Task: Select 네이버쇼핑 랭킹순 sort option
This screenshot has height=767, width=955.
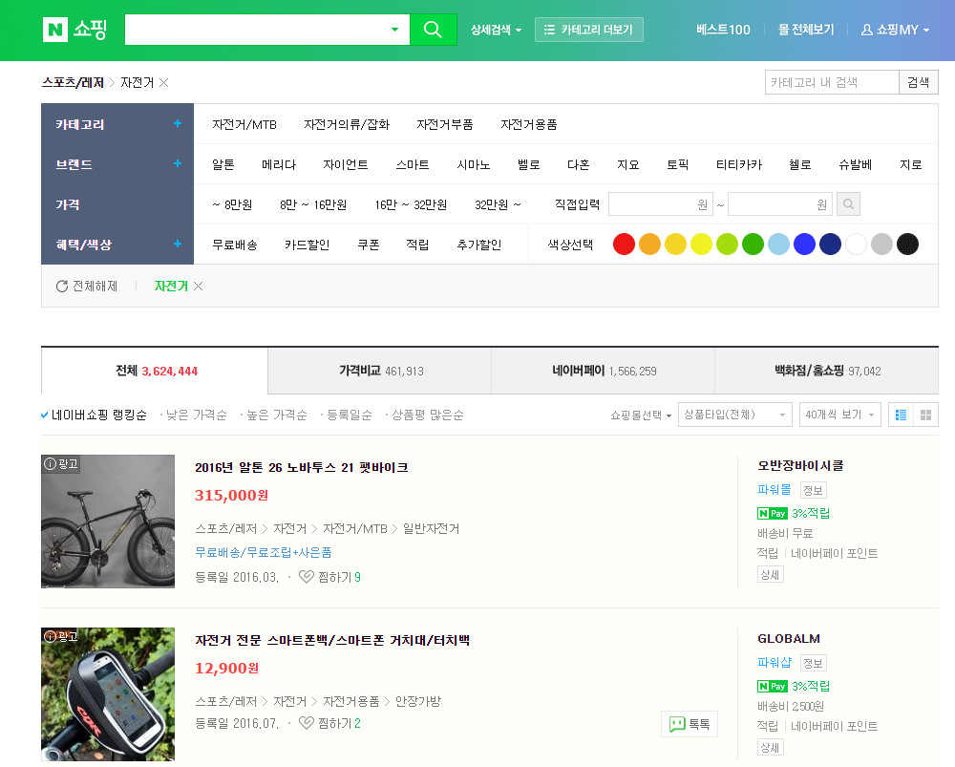Action: point(99,415)
